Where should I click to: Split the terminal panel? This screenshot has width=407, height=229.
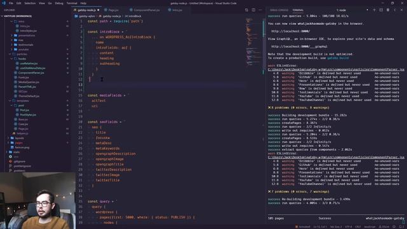pyautogui.click(x=381, y=10)
